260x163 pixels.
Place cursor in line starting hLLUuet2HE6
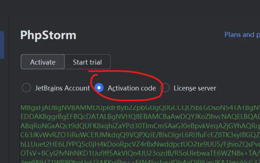[140, 144]
